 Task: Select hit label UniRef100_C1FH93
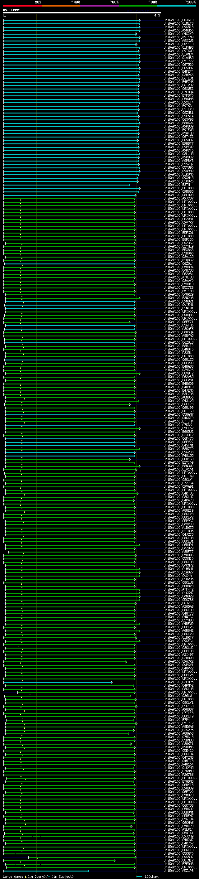pyautogui.click(x=178, y=47)
